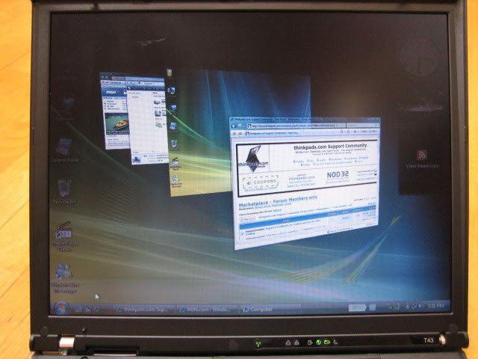The width and height of the screenshot is (478, 359).
Task: Click the thinkpads.com Support Community title
Action: point(330,147)
